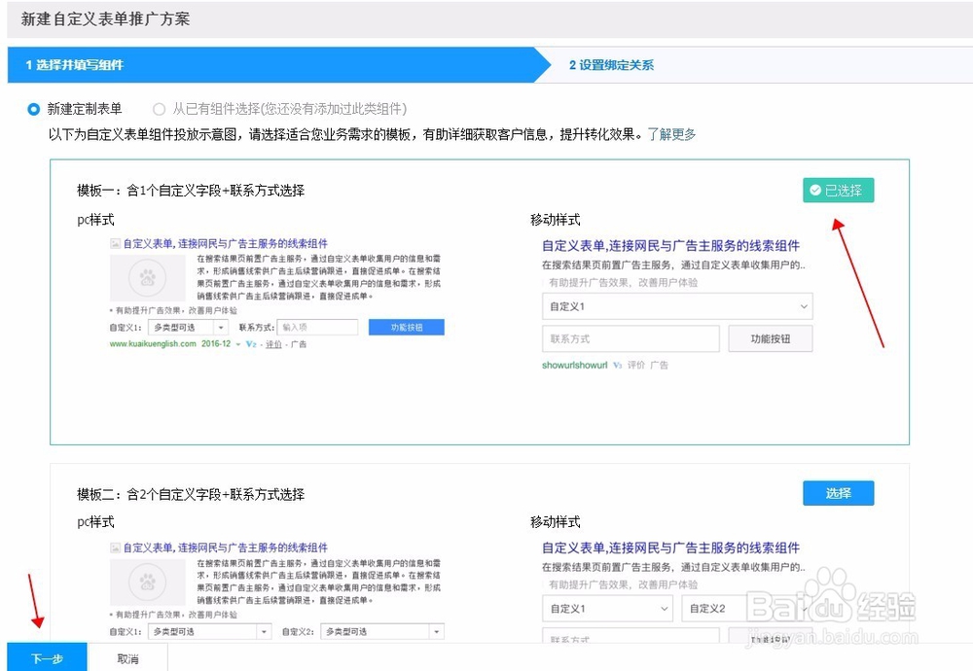Select the 从已有组件选择 radio button

159,109
